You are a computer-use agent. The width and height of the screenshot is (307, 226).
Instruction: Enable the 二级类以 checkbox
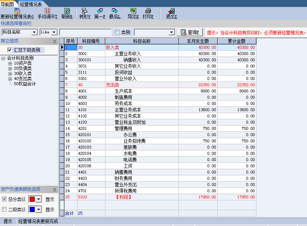coord(4,209)
